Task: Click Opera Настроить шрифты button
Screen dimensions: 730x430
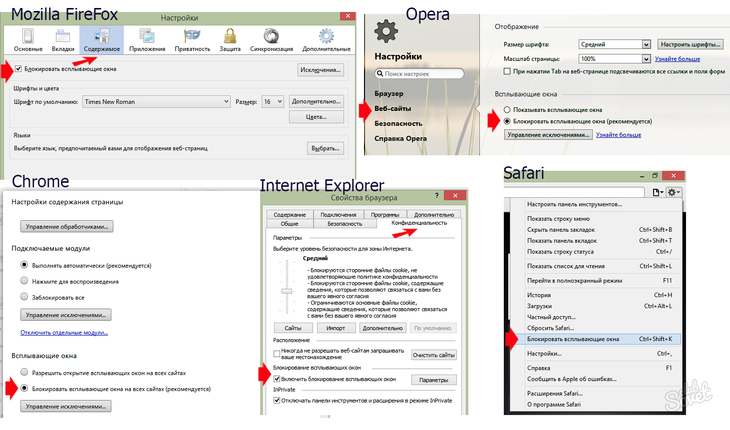Action: 691,44
